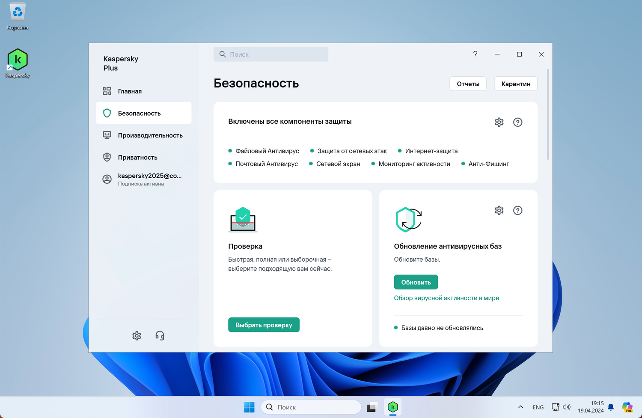This screenshot has height=418, width=642.
Task: Open support headset icon in sidebar
Action: [160, 336]
